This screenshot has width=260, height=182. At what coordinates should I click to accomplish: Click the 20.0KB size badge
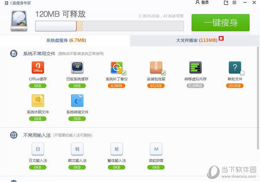pos(234,86)
